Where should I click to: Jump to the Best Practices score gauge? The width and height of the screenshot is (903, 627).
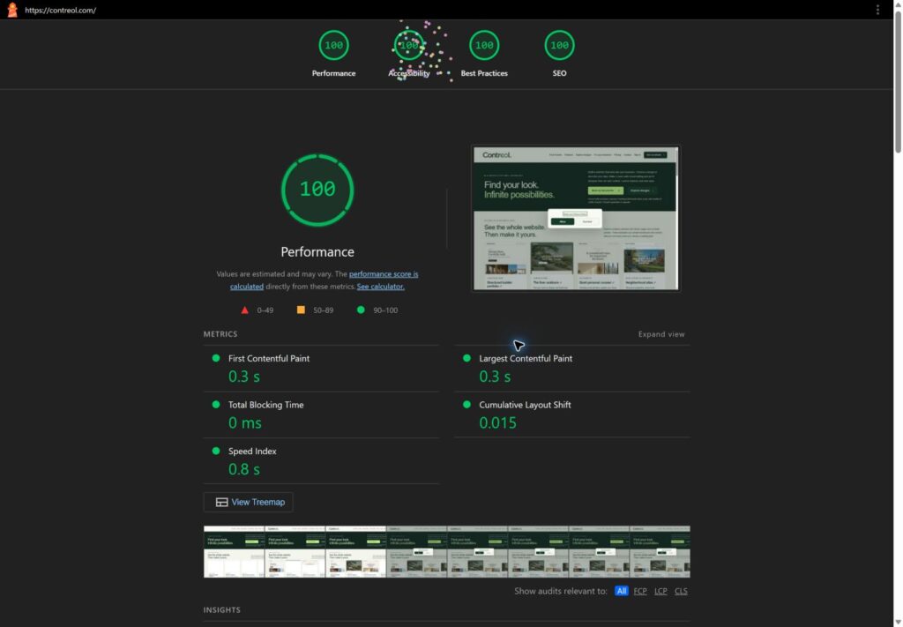click(x=484, y=54)
